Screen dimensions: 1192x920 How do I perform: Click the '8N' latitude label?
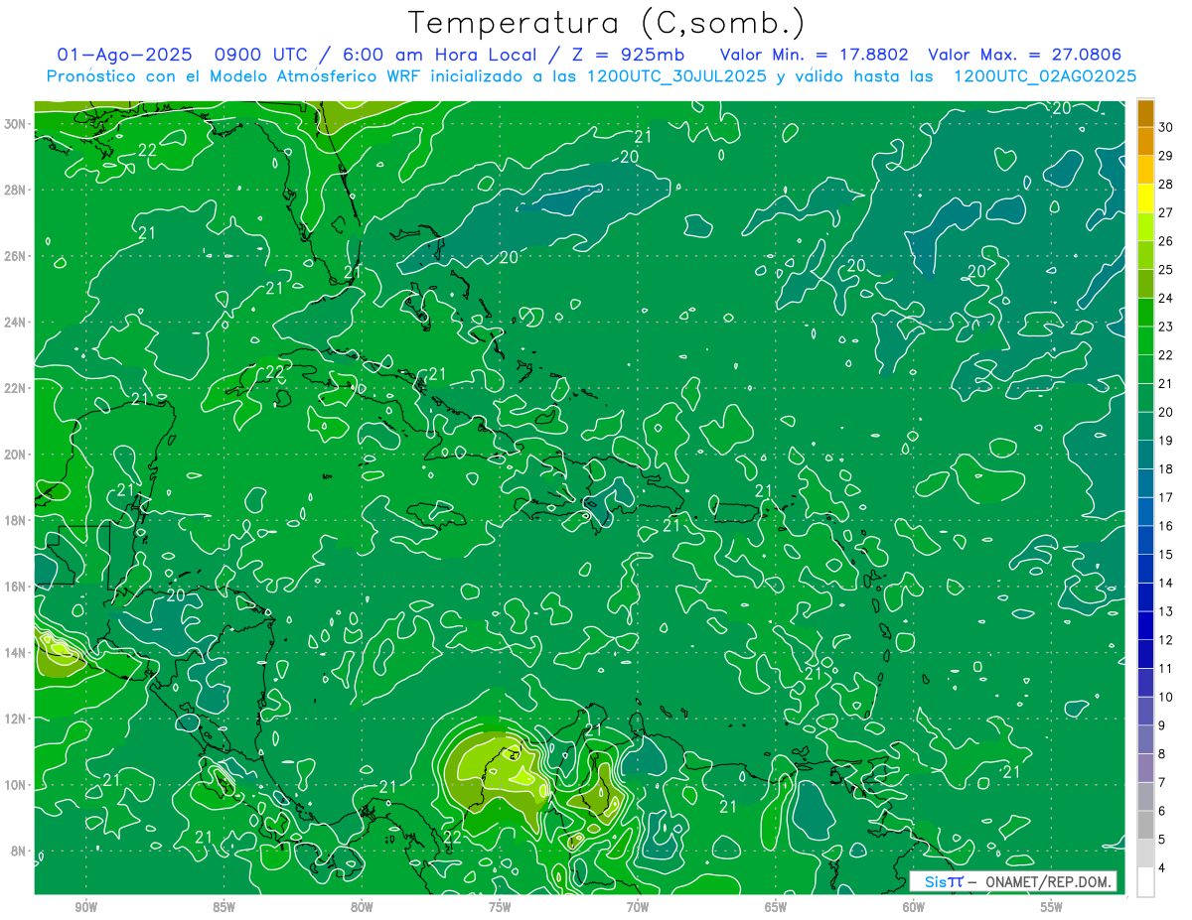pyautogui.click(x=19, y=852)
